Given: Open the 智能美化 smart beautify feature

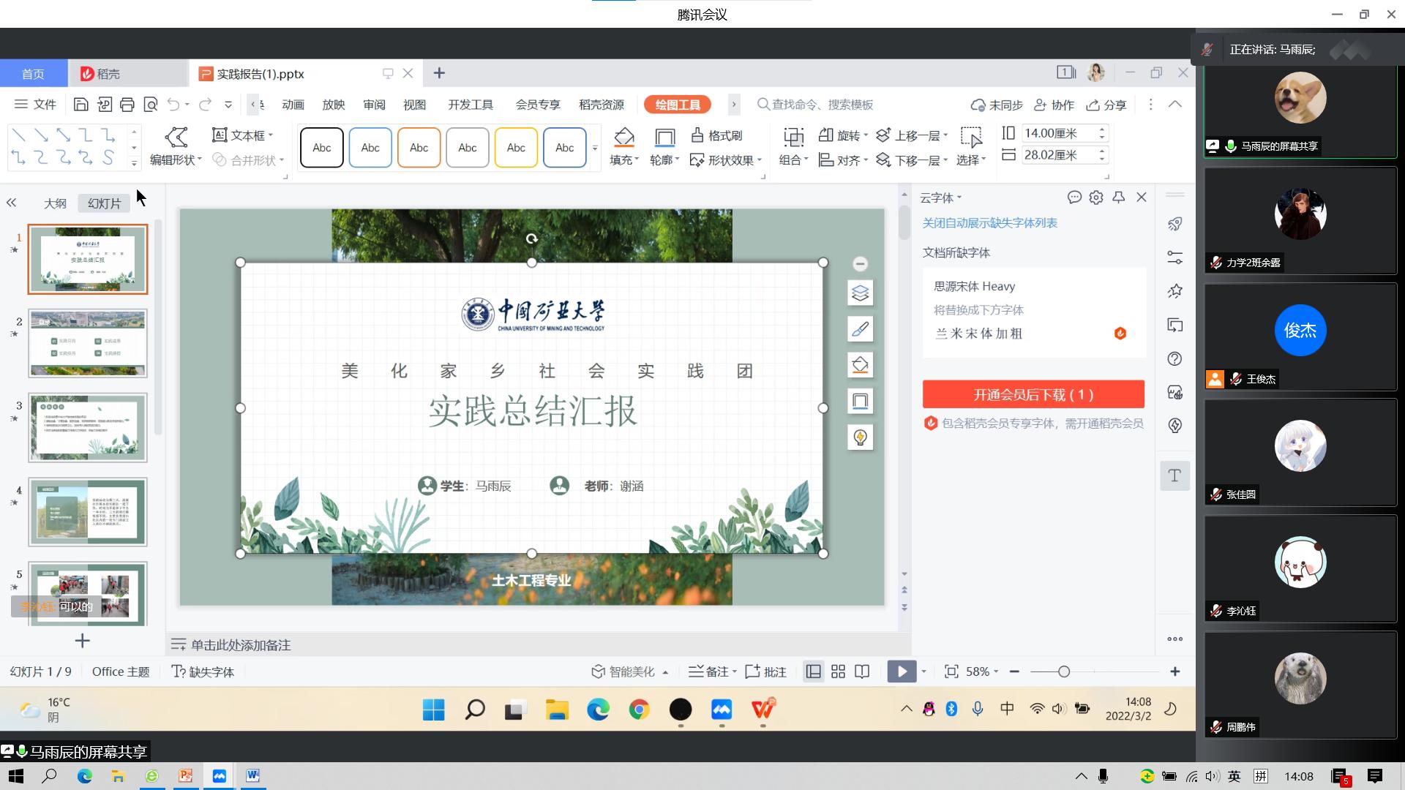Looking at the screenshot, I should point(628,671).
